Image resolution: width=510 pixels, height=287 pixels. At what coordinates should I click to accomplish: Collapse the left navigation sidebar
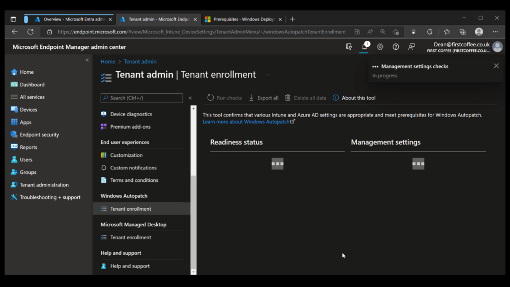pos(87,60)
